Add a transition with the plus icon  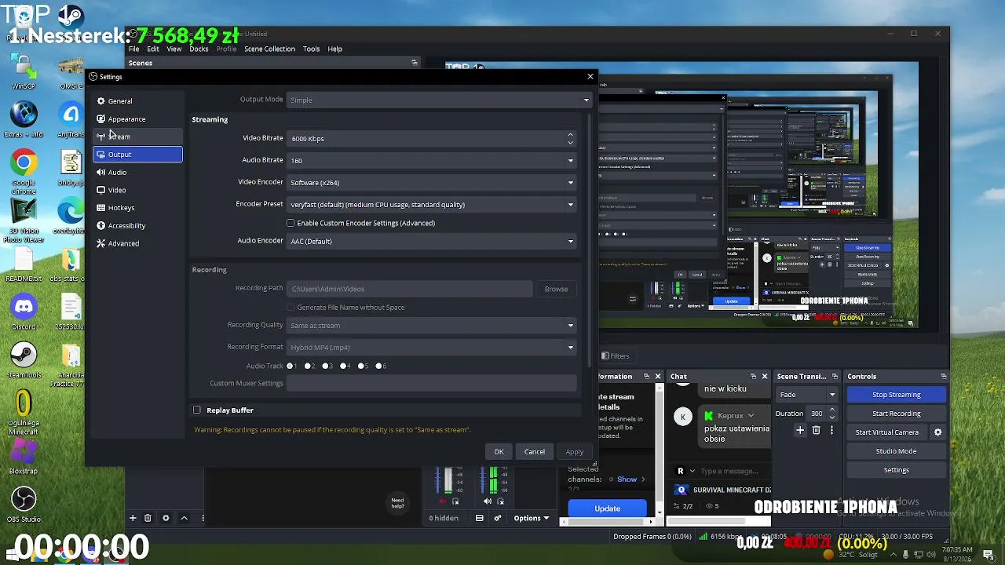(800, 430)
